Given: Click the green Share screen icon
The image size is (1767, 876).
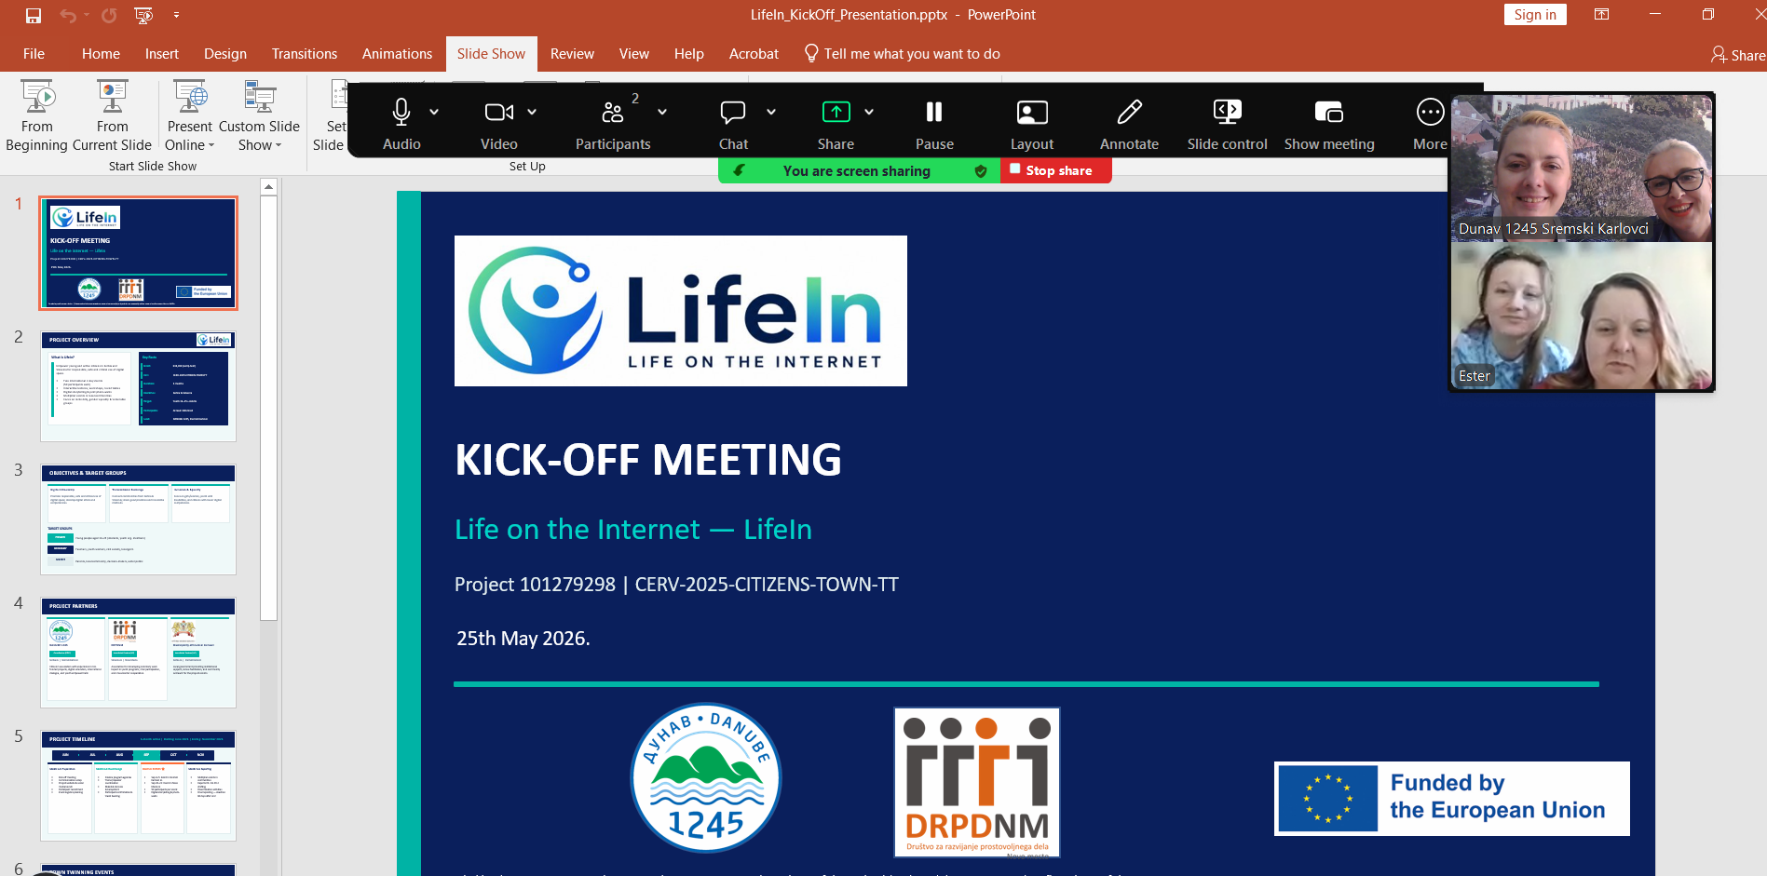Looking at the screenshot, I should [x=836, y=113].
